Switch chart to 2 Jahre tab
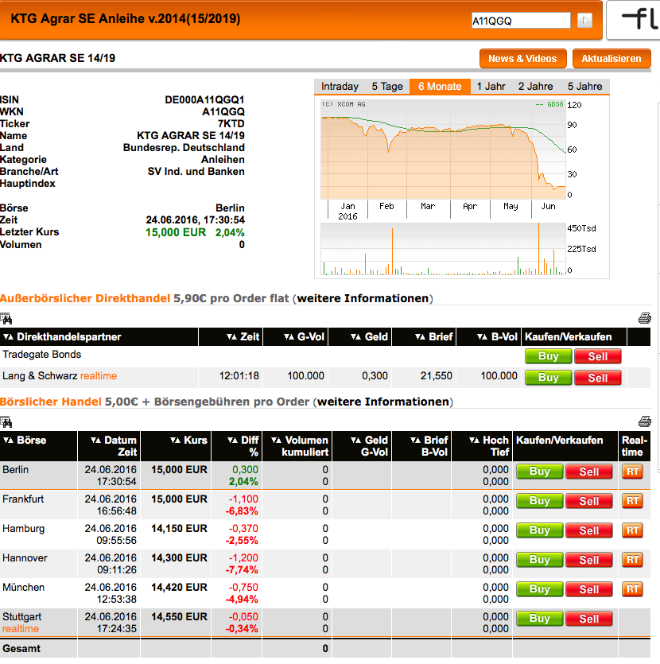Screen dimensions: 660x664 coord(535,87)
